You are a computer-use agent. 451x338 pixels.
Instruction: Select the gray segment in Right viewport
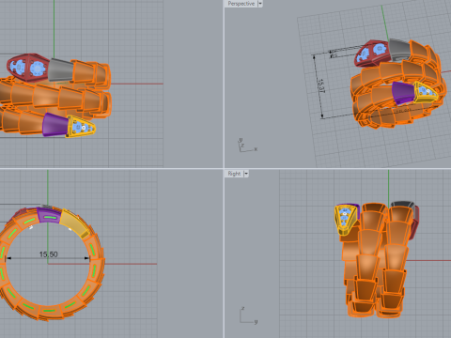tap(403, 205)
